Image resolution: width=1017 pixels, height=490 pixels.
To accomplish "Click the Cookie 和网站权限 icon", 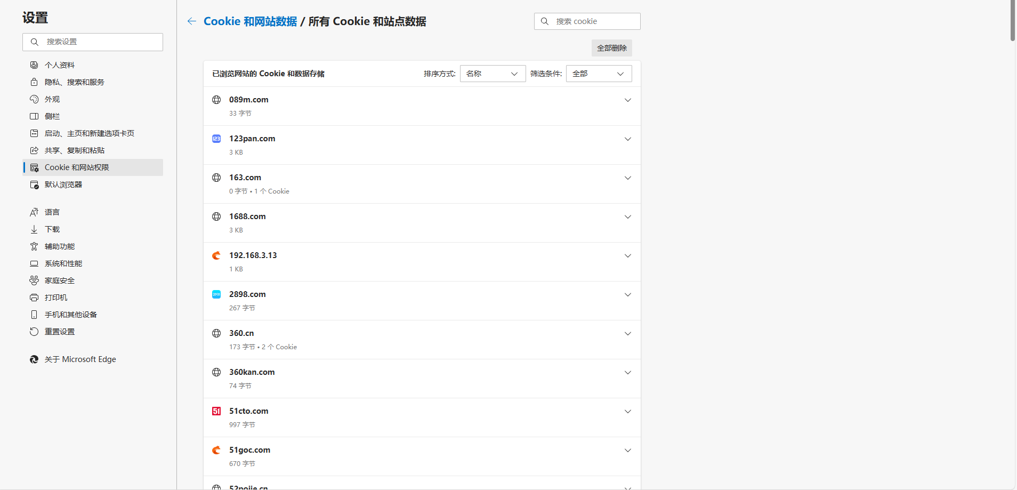I will point(34,167).
